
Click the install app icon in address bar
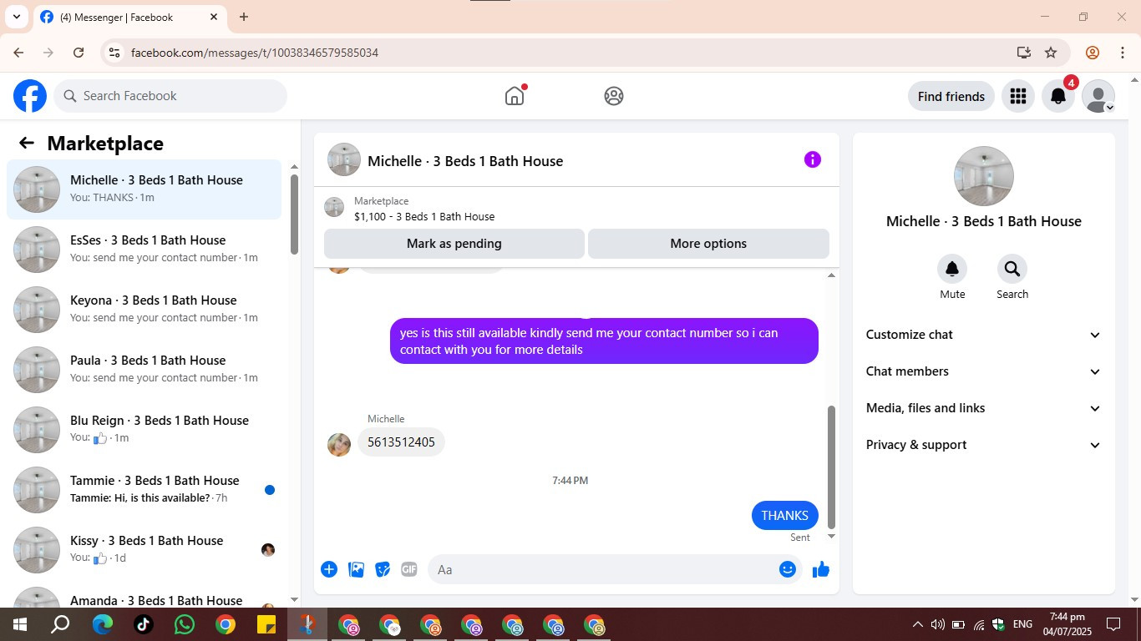tap(1024, 53)
